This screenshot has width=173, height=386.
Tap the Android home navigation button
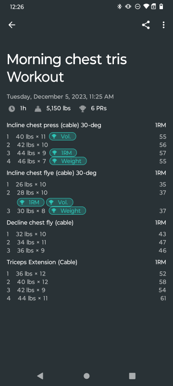(x=86, y=376)
